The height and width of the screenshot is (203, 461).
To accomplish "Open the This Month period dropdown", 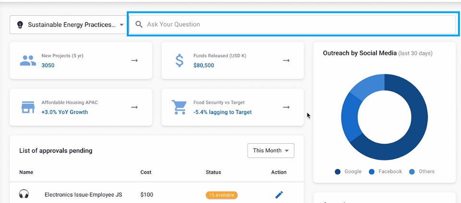I will coord(271,150).
